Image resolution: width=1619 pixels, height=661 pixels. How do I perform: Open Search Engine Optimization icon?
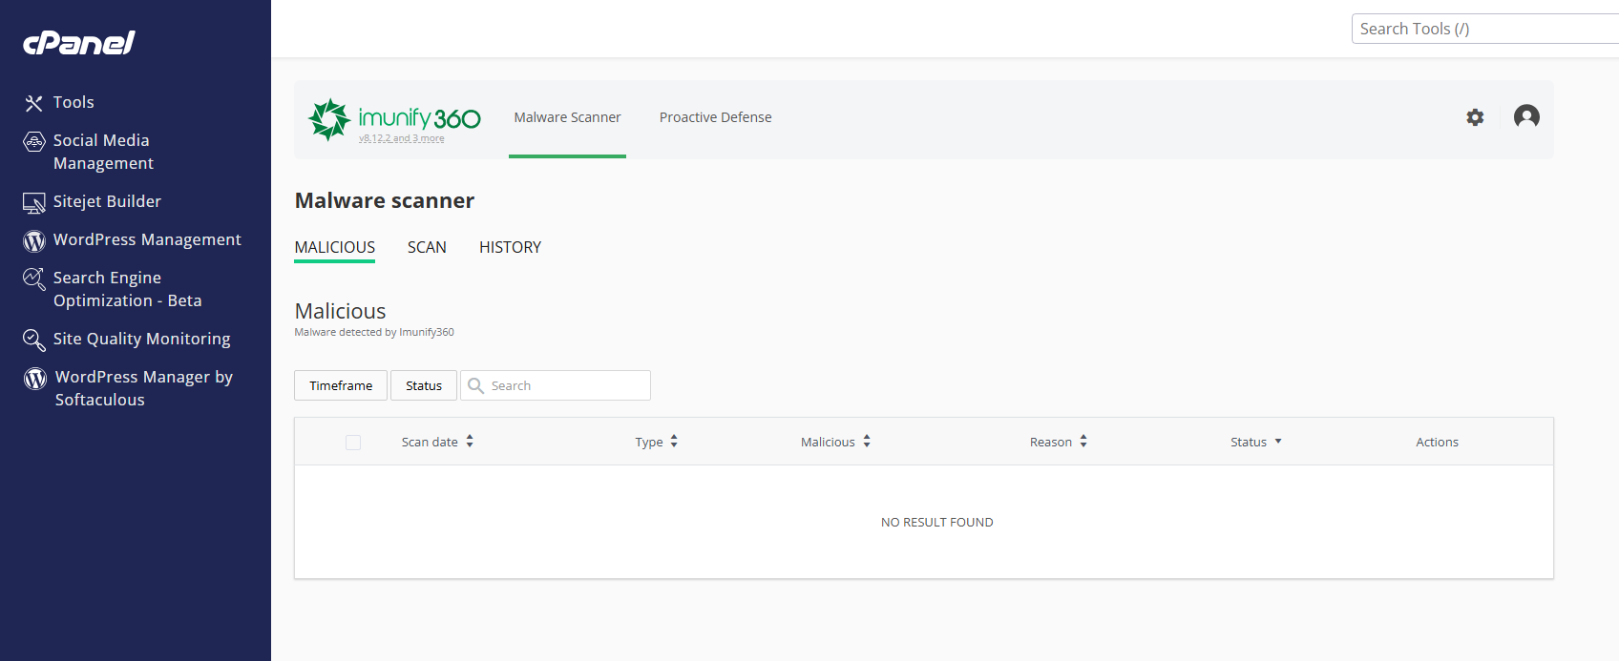(34, 279)
